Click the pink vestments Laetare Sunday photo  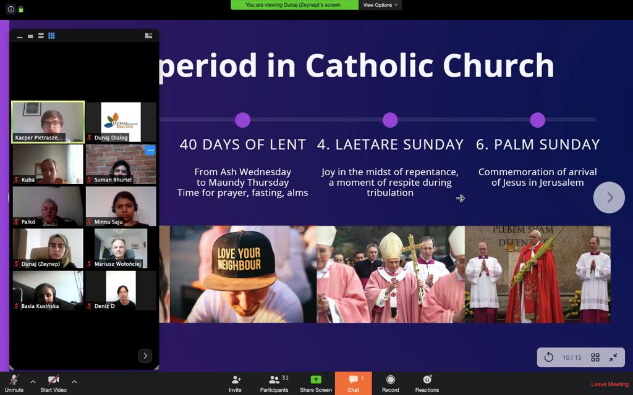pos(391,274)
